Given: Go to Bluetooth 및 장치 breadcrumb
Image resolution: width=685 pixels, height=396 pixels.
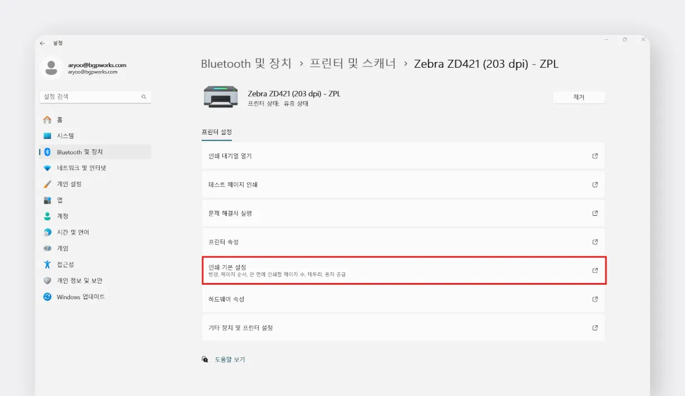Looking at the screenshot, I should 246,64.
